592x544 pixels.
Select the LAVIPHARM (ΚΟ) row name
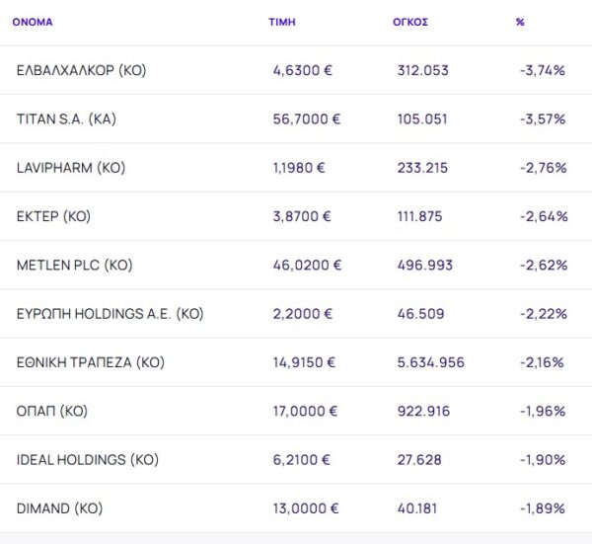(x=71, y=168)
